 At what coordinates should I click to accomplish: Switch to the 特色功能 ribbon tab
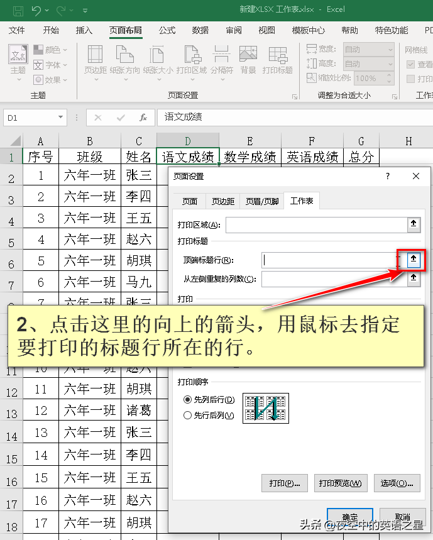(x=392, y=30)
